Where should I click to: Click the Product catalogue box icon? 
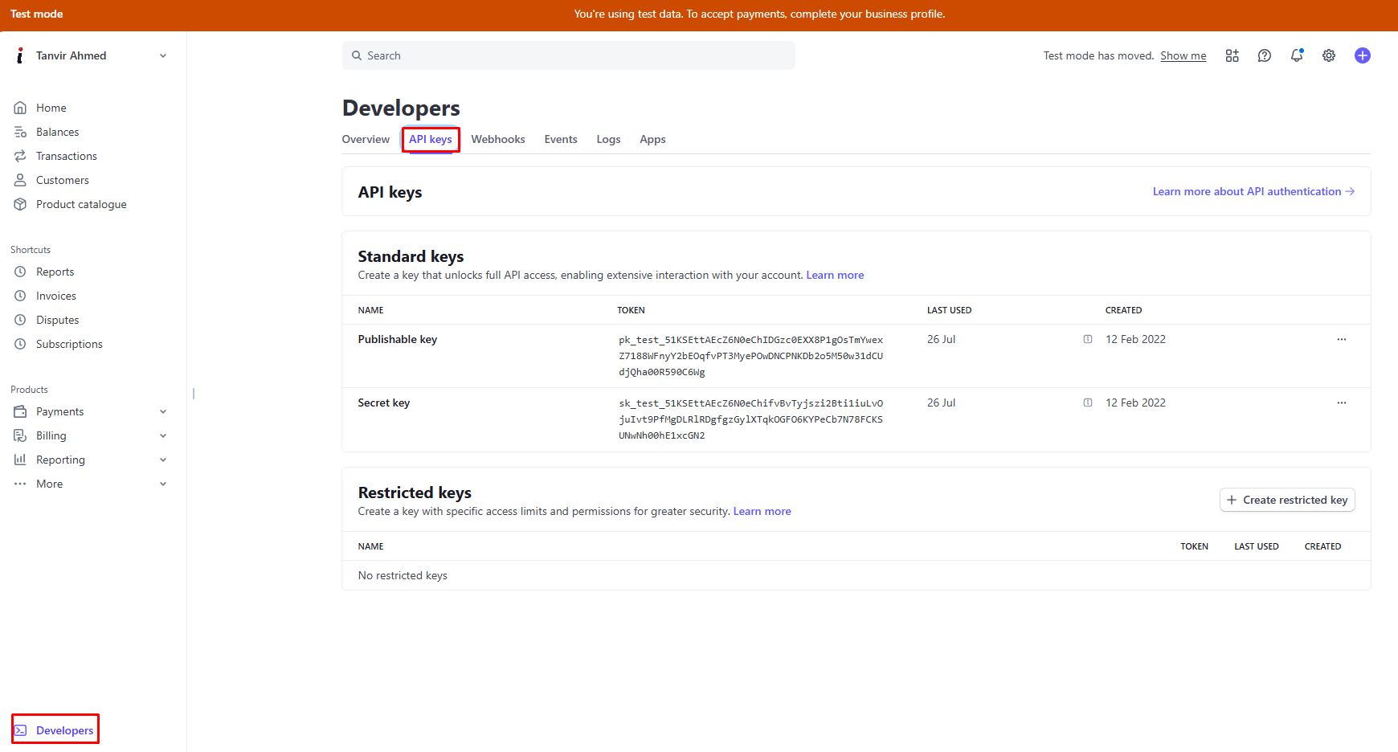coord(20,204)
